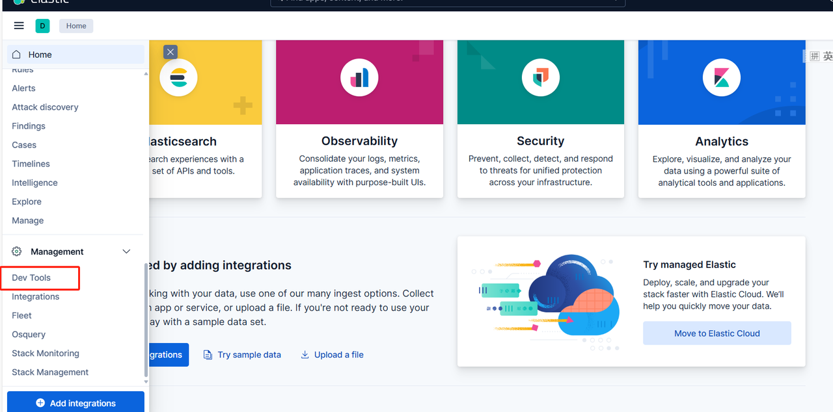
Task: Collapse the Management section chevron
Action: coord(126,251)
